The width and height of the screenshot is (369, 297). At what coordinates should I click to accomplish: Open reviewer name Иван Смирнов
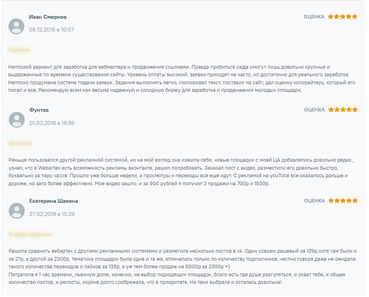tap(48, 17)
